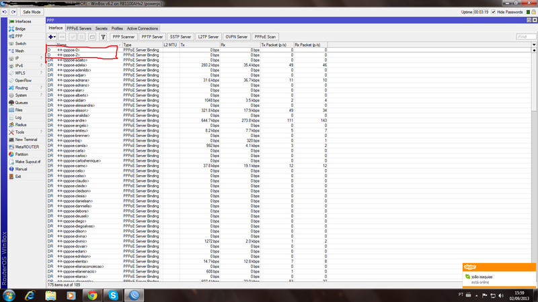This screenshot has height=302, width=538.
Task: Switch to the Profiles tab
Action: point(117,28)
